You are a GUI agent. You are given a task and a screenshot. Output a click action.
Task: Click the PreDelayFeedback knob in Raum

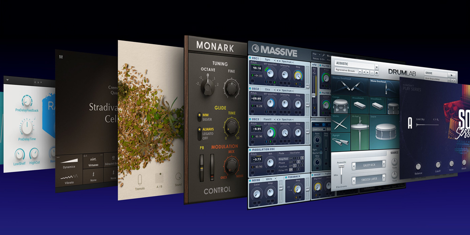pyautogui.click(x=27, y=102)
